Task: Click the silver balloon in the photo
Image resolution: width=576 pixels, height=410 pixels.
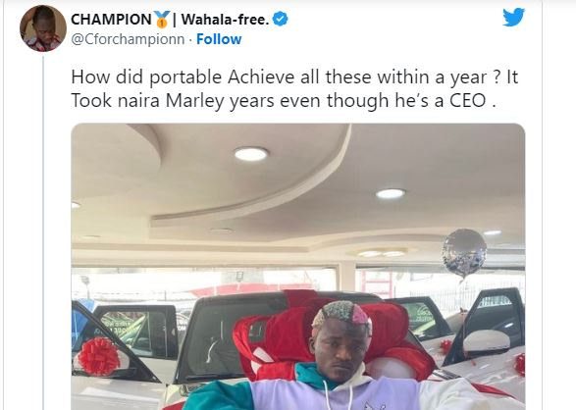Action: click(465, 252)
